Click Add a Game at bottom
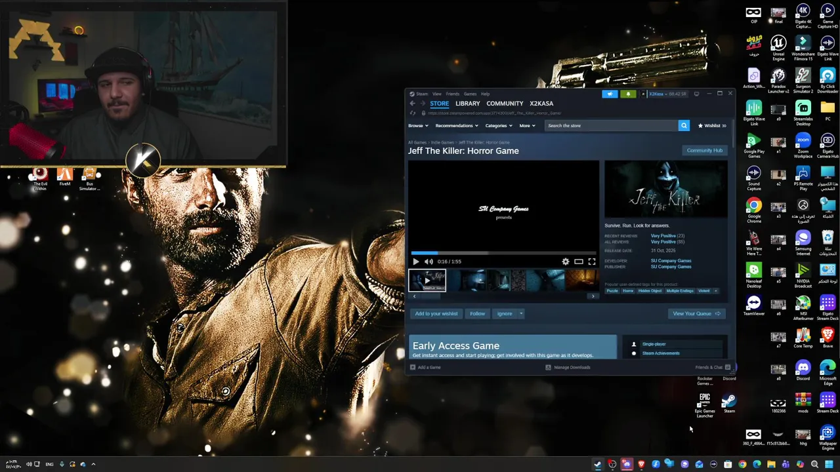This screenshot has height=472, width=840. (x=425, y=367)
